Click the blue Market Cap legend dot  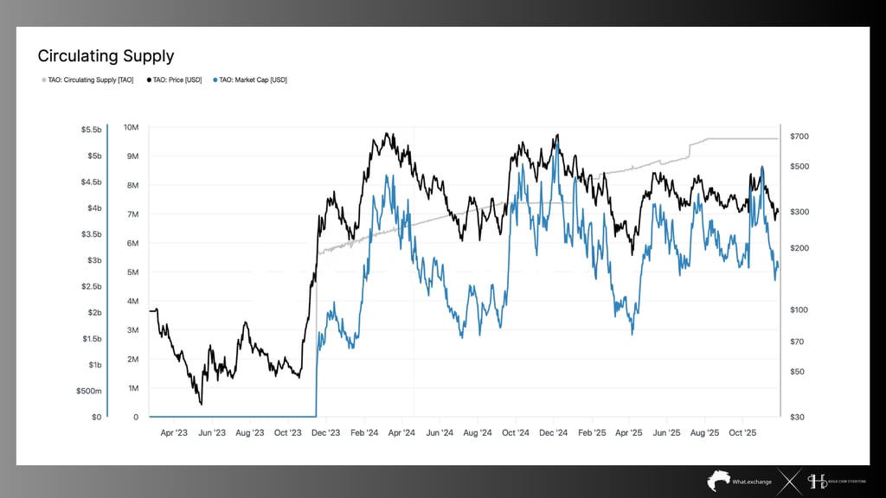[x=215, y=80]
